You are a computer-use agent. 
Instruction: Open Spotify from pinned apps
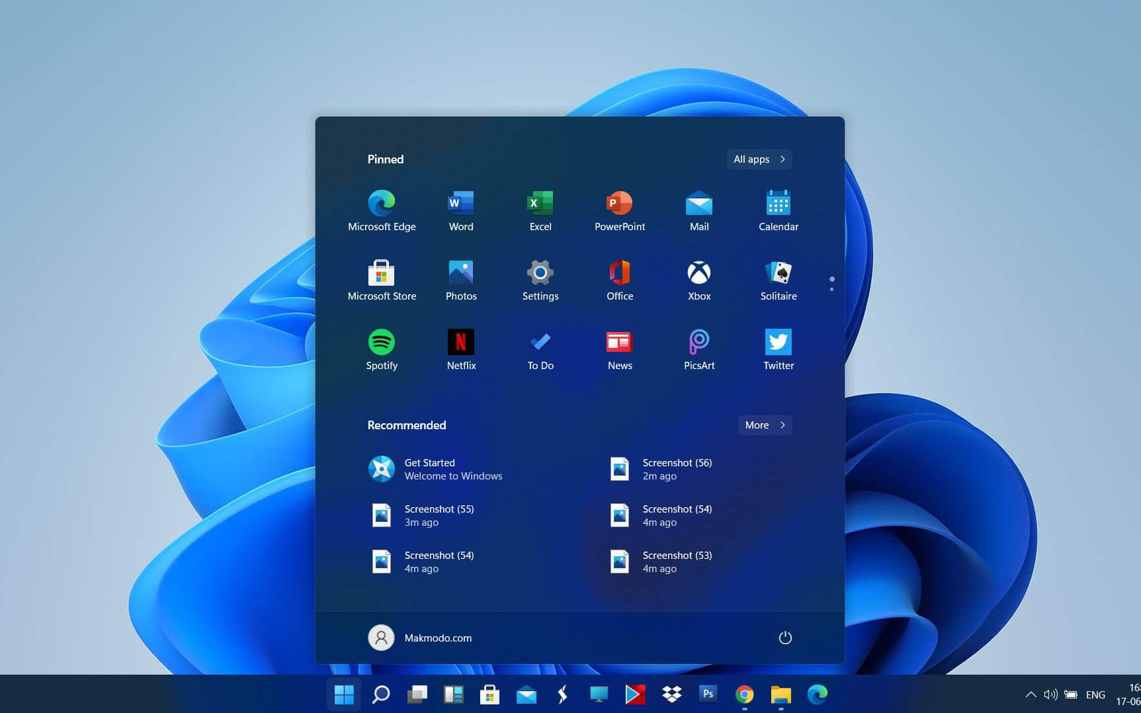pos(382,349)
